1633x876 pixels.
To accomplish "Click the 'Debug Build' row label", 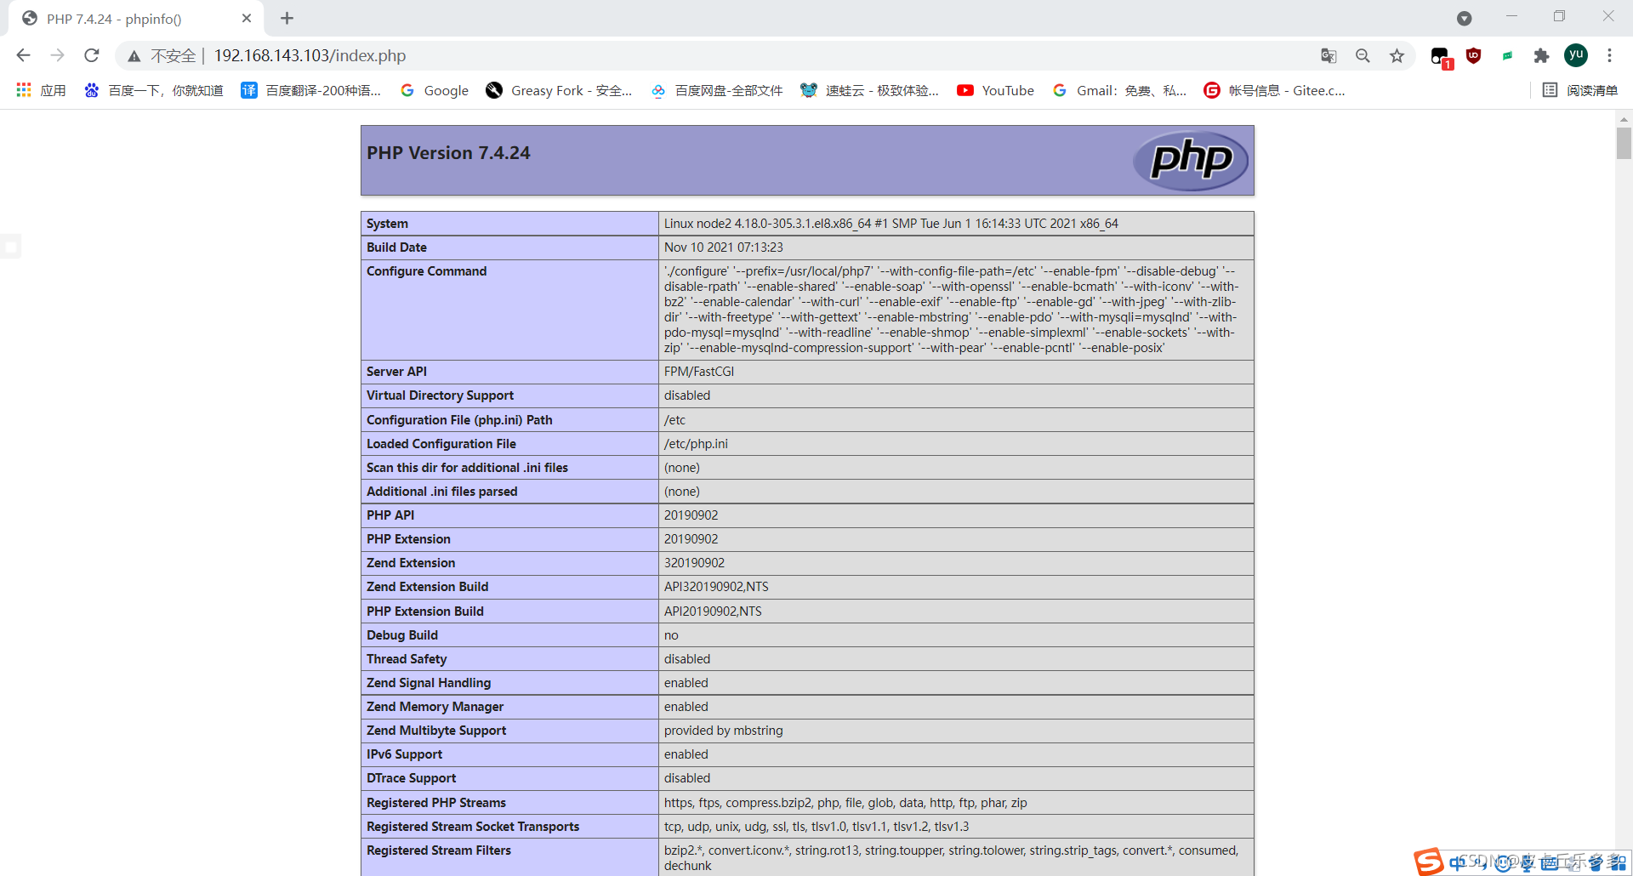I will pyautogui.click(x=402, y=635).
